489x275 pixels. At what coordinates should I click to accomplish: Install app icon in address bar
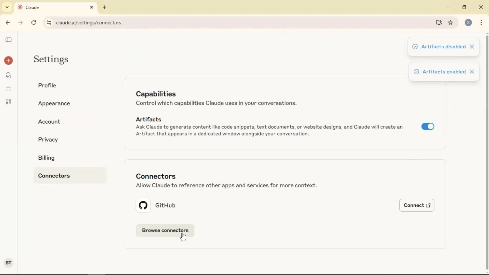tap(439, 23)
